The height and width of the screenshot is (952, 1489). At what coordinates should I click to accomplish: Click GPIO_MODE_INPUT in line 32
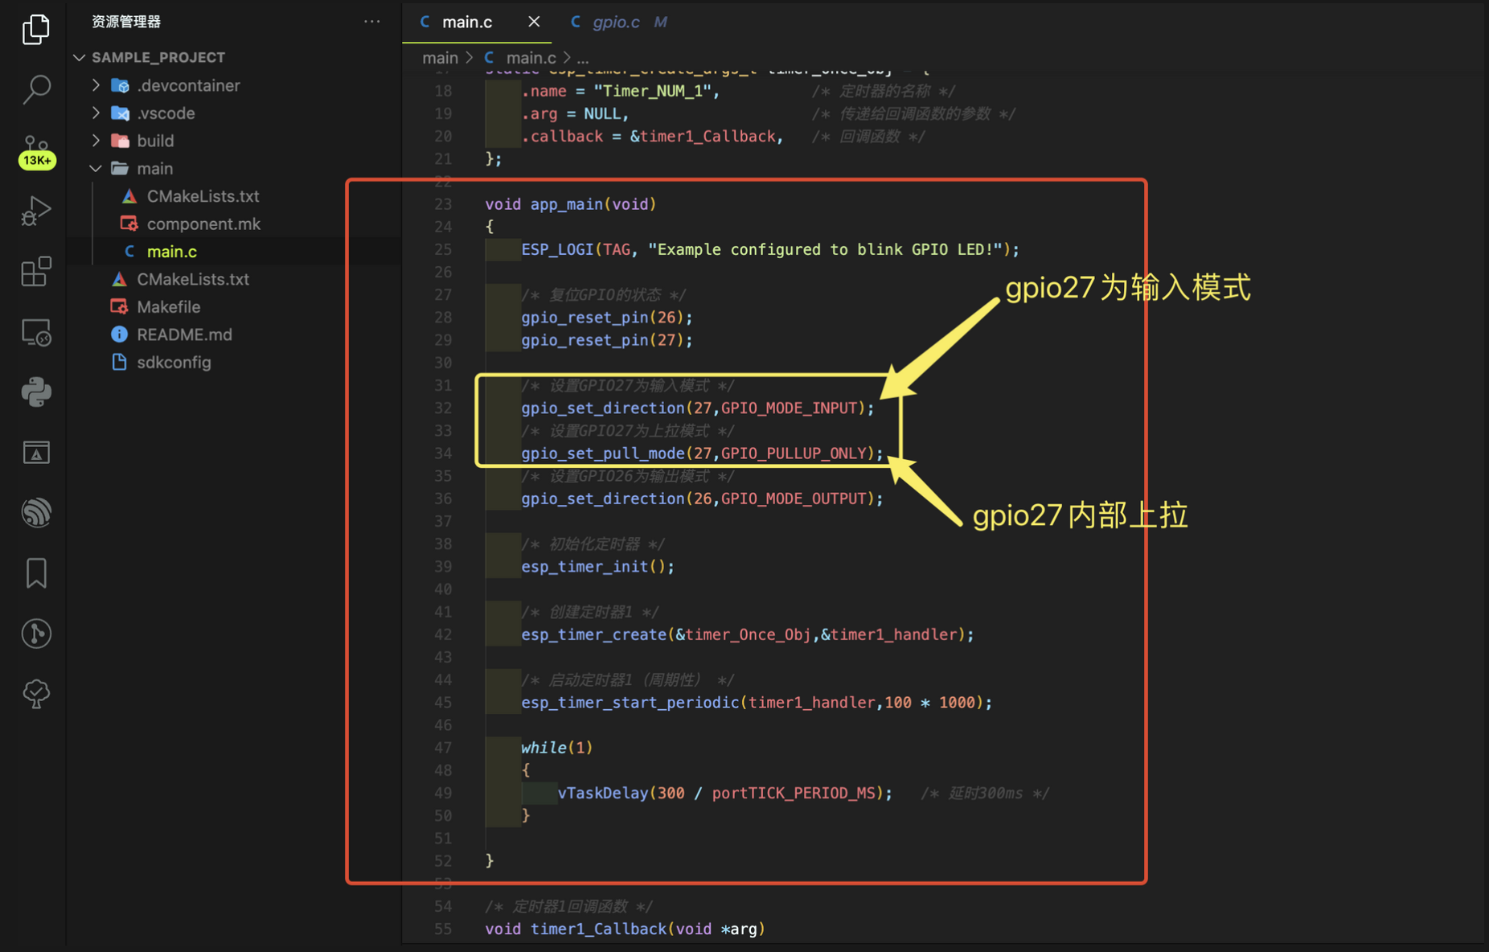(x=789, y=408)
